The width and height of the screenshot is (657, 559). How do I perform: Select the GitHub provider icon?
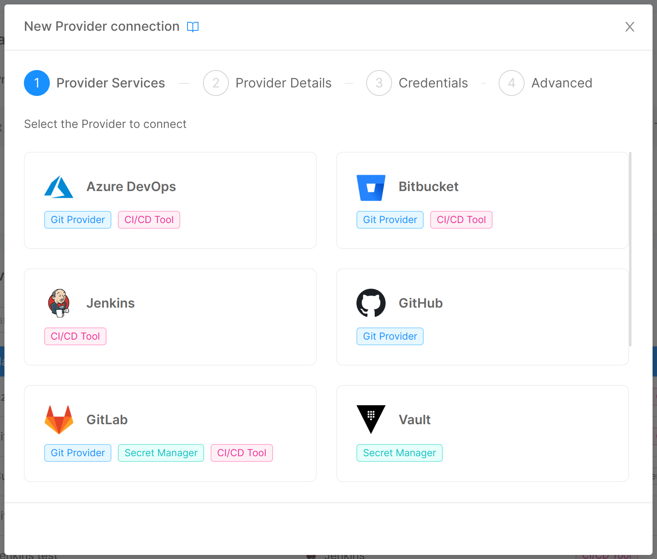(x=371, y=303)
